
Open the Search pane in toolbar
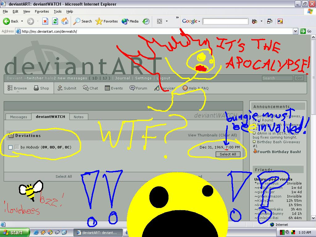[x=82, y=21]
